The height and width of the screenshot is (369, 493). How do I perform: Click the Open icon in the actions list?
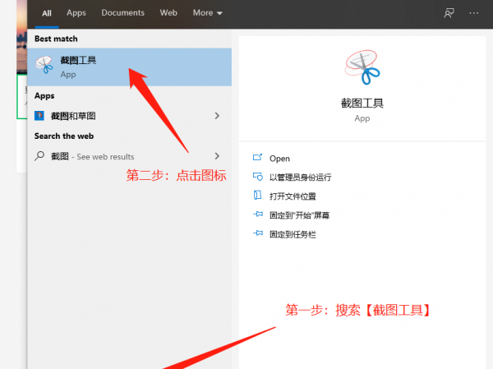[x=257, y=158]
